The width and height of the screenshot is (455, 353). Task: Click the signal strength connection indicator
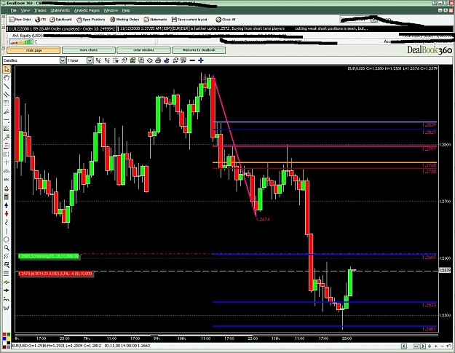click(21, 41)
